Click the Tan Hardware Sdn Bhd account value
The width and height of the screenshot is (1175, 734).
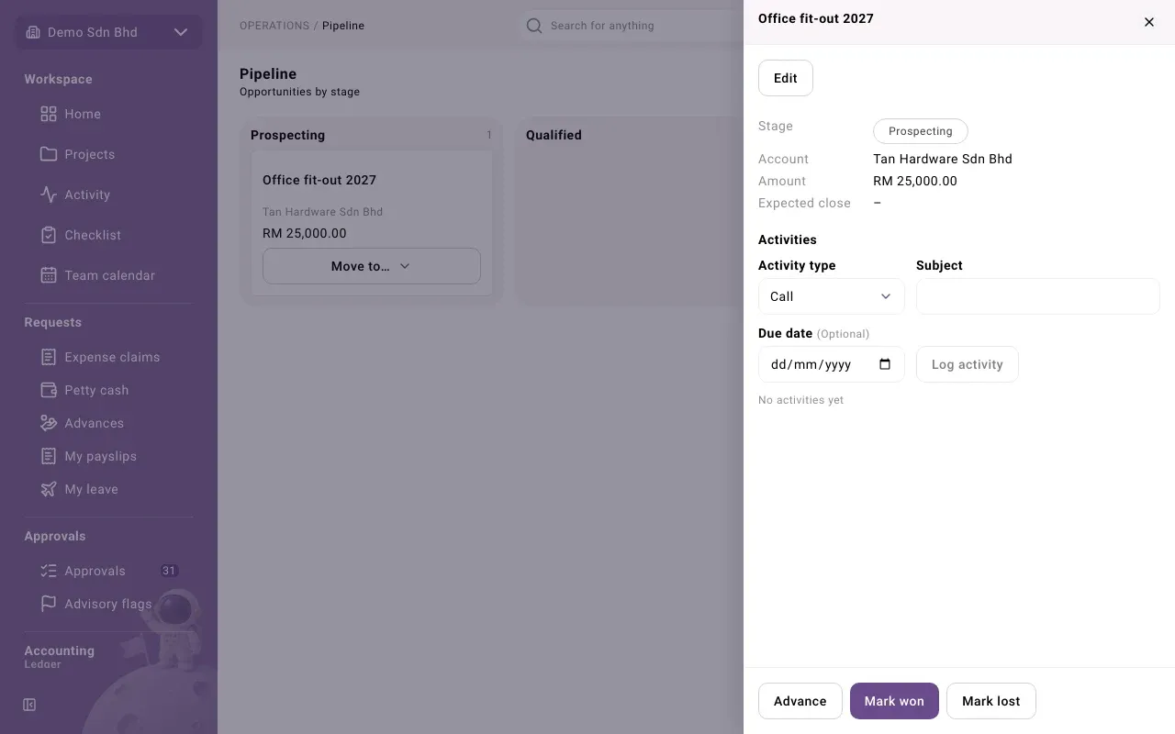943,159
